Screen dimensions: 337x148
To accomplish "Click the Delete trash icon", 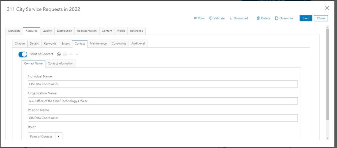I will (258, 18).
